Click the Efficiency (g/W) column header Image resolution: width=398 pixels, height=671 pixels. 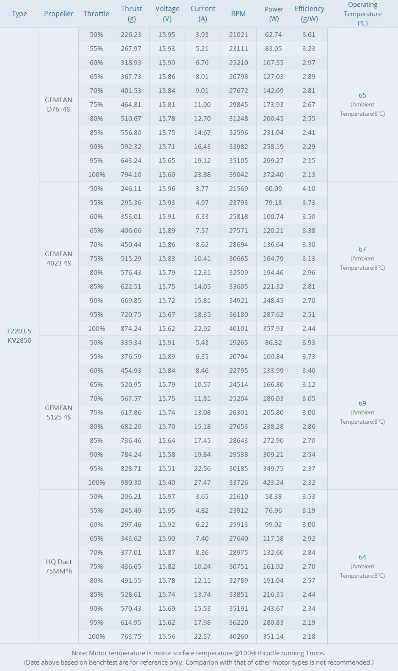(309, 14)
